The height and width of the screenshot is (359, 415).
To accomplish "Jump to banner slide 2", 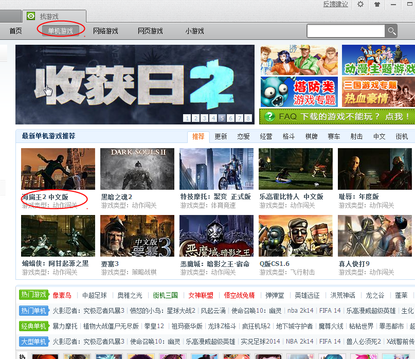I will point(195,118).
